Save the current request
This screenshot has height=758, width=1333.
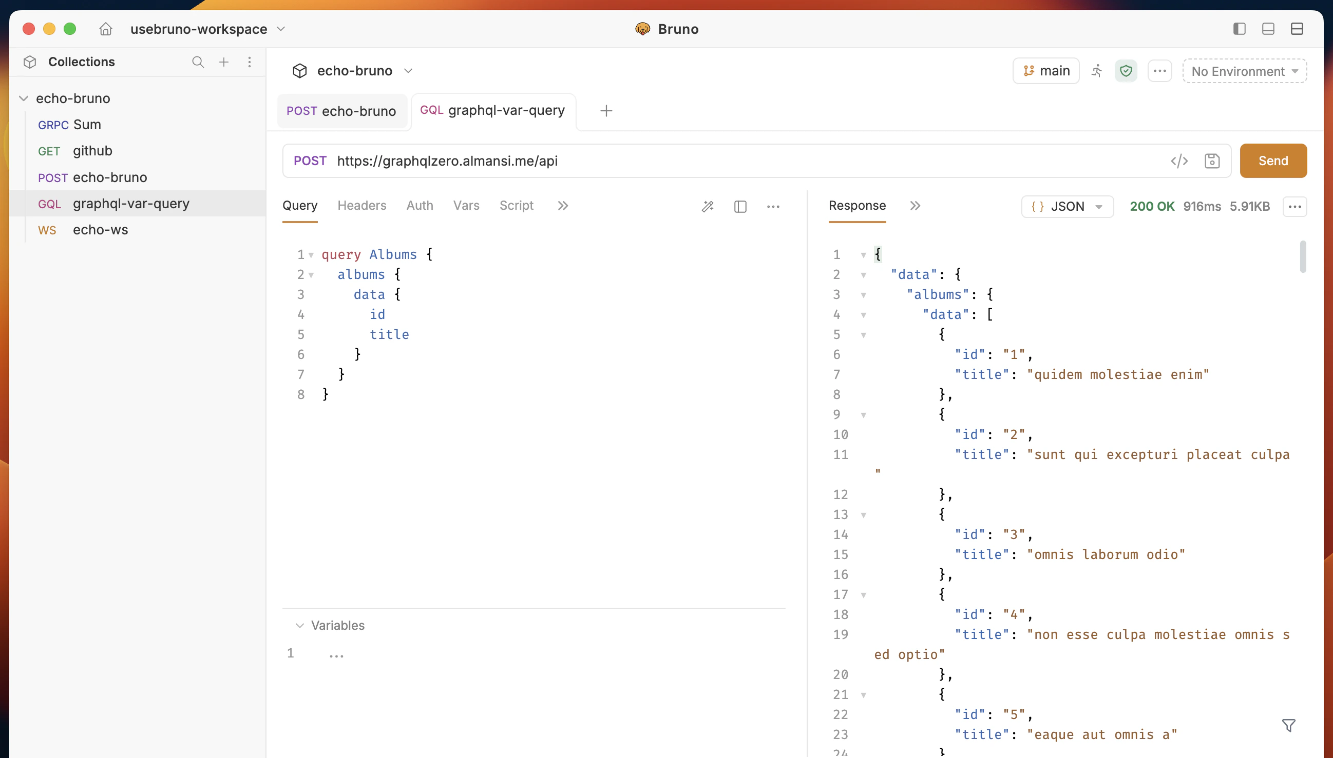click(x=1213, y=161)
